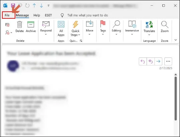Open Customize Quick Access Toolbar dropdown
This screenshot has width=180, height=137.
(48, 5)
